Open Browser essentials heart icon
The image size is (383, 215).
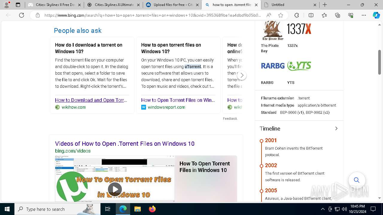click(x=351, y=15)
